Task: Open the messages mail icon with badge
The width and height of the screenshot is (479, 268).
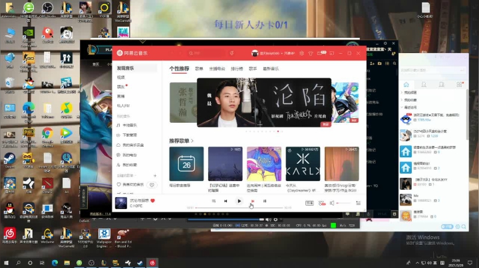Action: [x=321, y=53]
